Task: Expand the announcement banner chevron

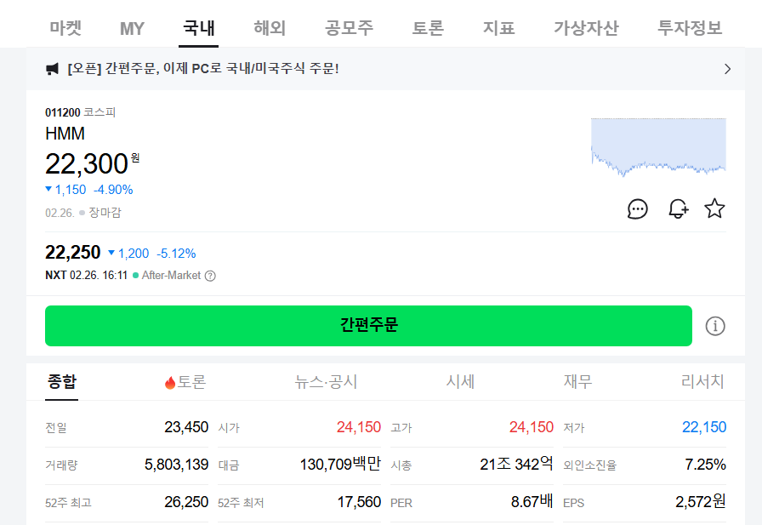Action: 727,69
